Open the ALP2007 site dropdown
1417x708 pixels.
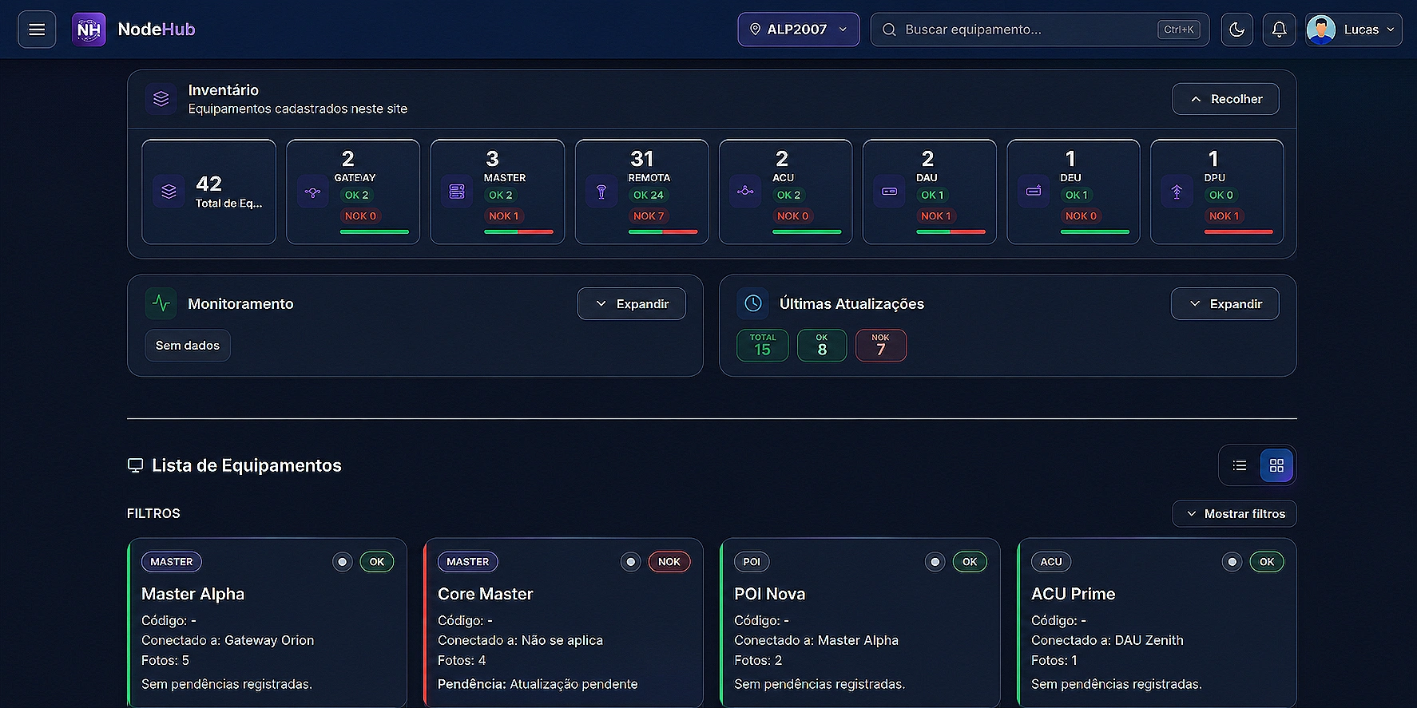(799, 30)
